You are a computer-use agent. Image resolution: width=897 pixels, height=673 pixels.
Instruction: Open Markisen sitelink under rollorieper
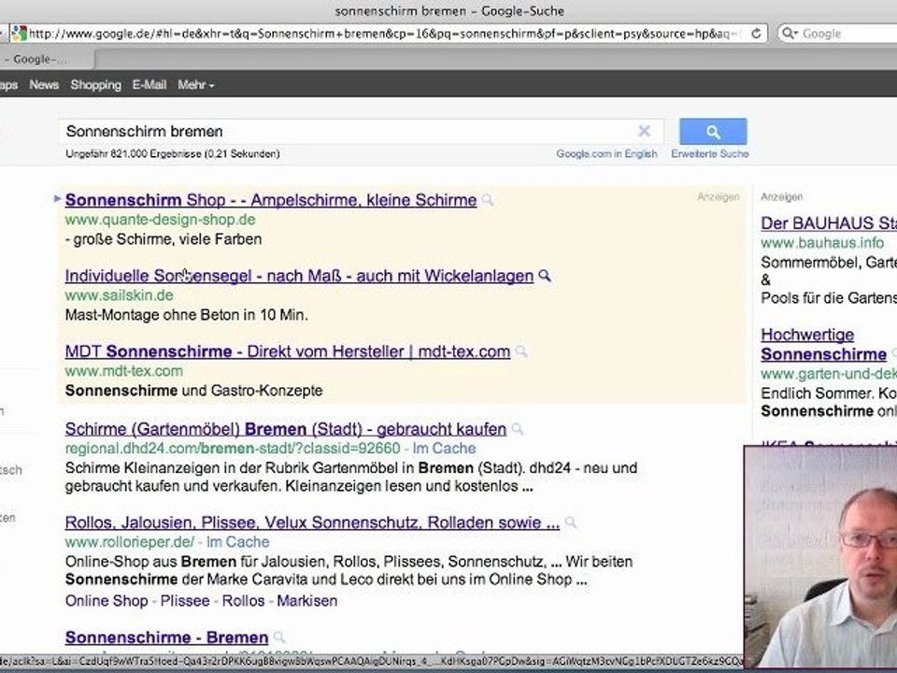coord(307,601)
